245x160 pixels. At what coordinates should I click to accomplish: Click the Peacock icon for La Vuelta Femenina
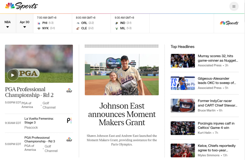[69, 121]
